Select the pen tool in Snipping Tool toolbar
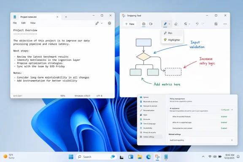 tap(165, 24)
